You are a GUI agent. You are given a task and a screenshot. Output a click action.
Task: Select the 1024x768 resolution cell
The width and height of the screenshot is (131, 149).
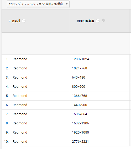[99, 68]
